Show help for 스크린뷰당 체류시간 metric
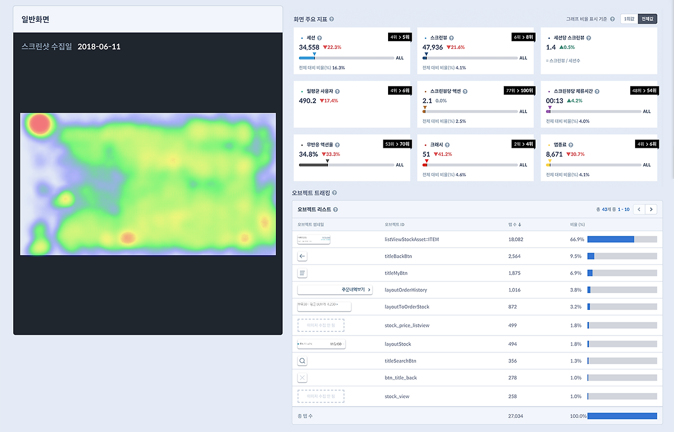Viewport: 674px width, 432px height. [597, 92]
